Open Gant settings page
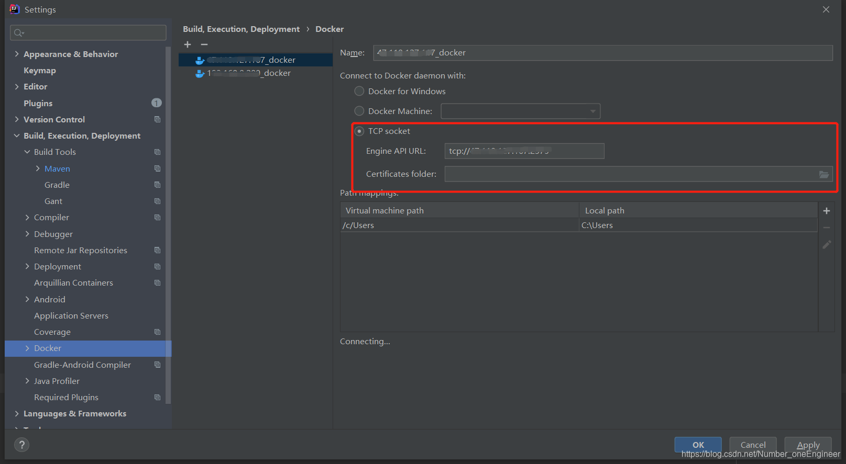 (53, 201)
